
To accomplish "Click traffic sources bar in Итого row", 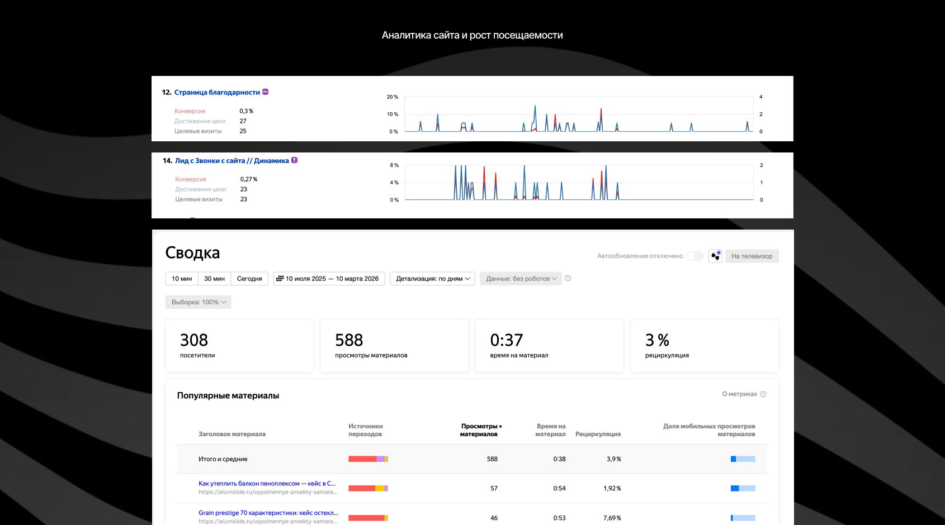I will click(x=368, y=459).
